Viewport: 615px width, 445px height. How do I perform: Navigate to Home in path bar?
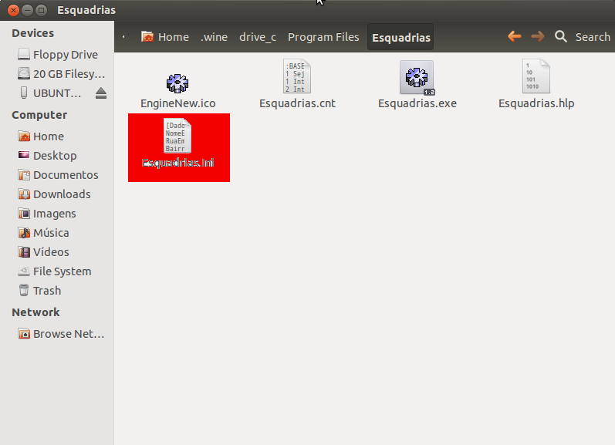coord(165,37)
